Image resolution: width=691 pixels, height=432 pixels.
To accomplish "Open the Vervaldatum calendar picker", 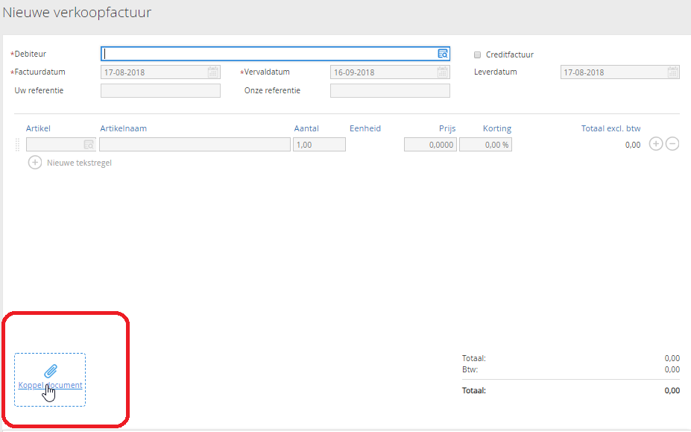I will coord(443,72).
